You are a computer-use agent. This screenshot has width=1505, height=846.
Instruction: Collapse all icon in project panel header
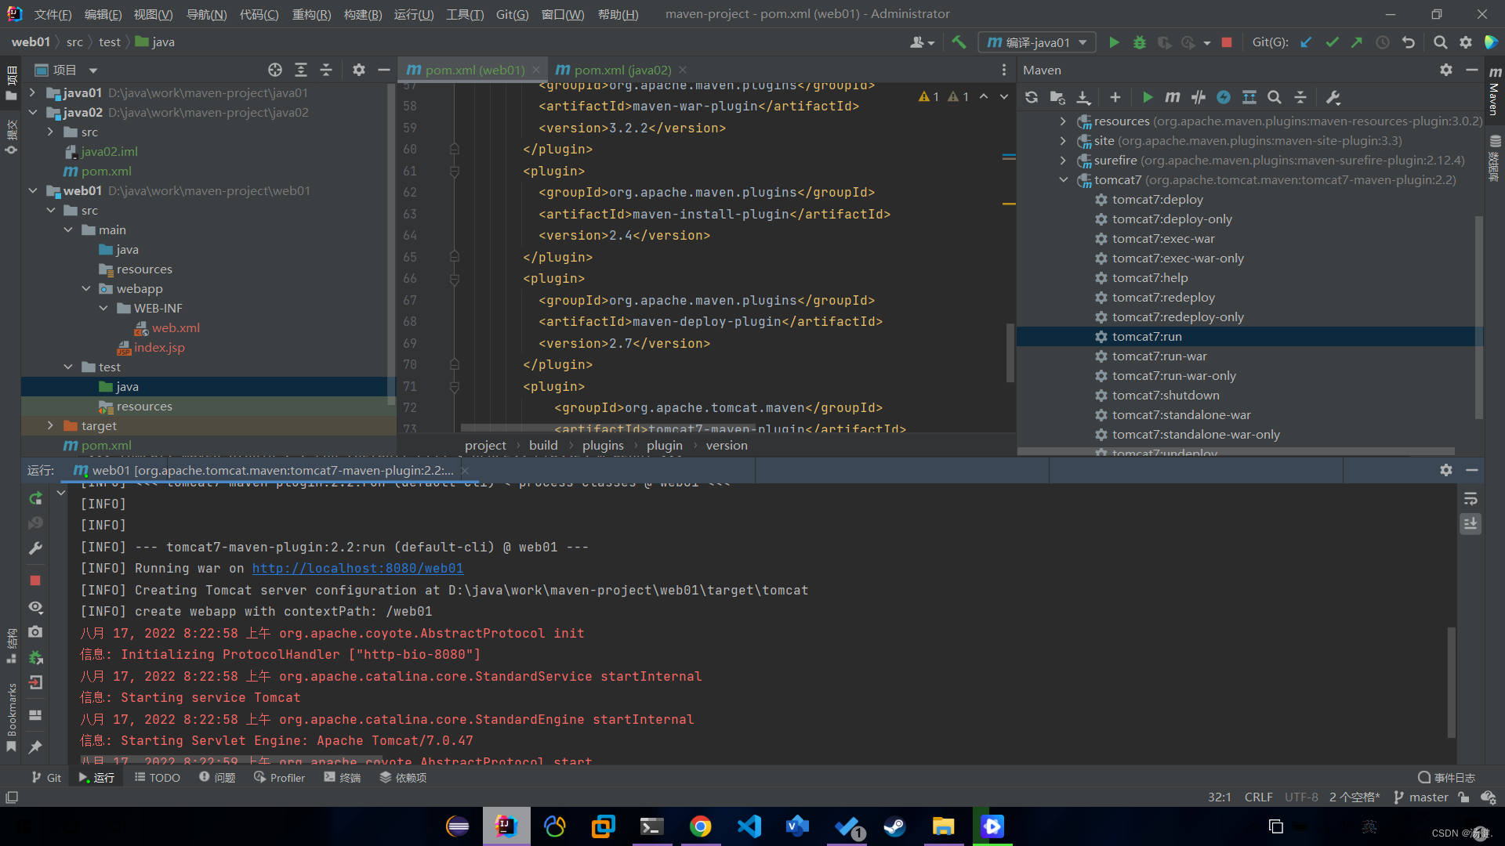(326, 70)
